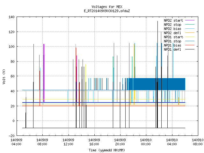204x153 pixels.
Task: Click the light blue NPD2 bias legend line
Action: point(190,28)
